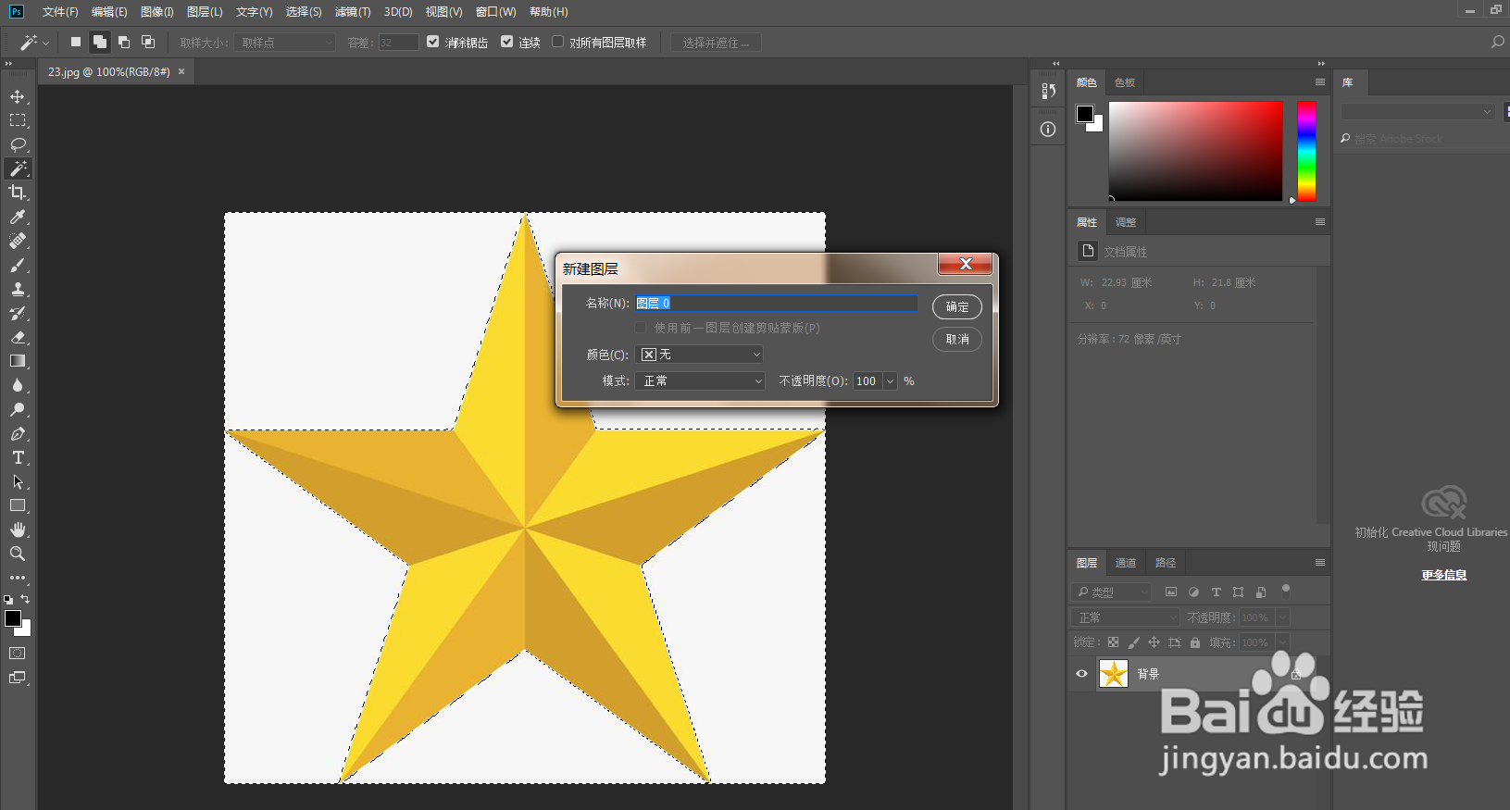This screenshot has height=810, width=1510.
Task: Select the Clone Stamp tool
Action: click(18, 289)
